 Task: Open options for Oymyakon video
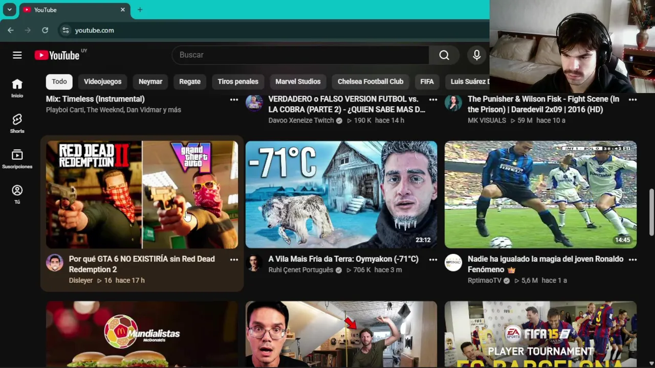click(x=433, y=260)
